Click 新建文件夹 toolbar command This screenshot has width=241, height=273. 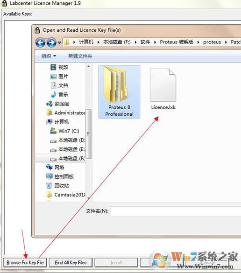click(x=80, y=56)
